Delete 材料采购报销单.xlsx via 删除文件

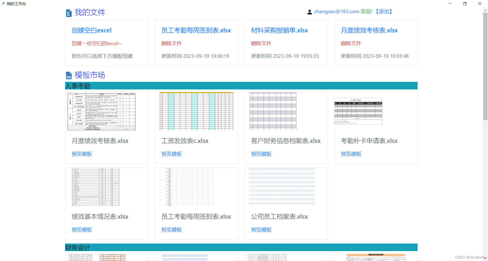pyautogui.click(x=261, y=43)
